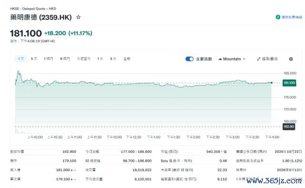Add 2359.HK to watchlist with star icon
Image resolution: width=305 pixels, height=188 pixels.
[78, 17]
